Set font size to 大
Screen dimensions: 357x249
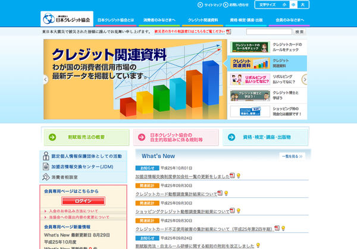pyautogui.click(x=303, y=5)
